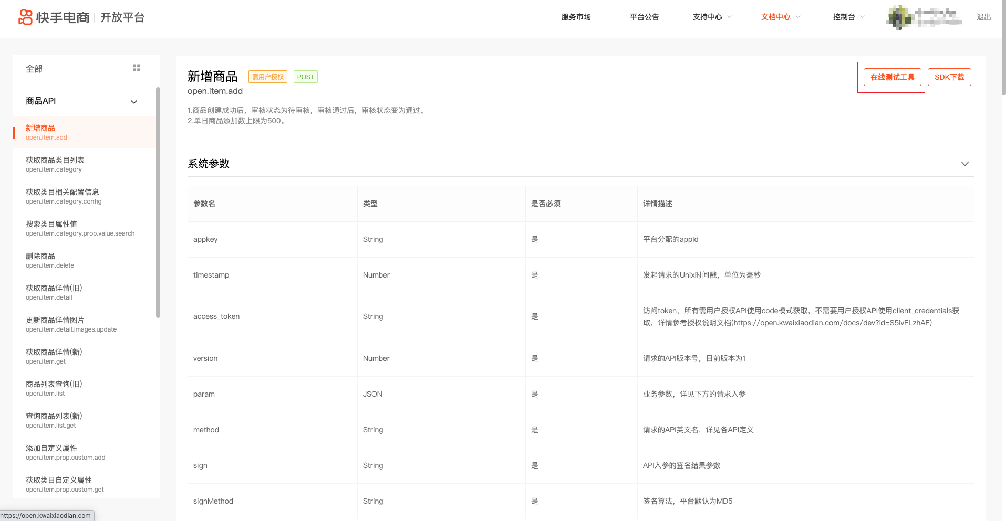Click the 开放平台 header title
The height and width of the screenshot is (521, 1006).
tap(122, 17)
